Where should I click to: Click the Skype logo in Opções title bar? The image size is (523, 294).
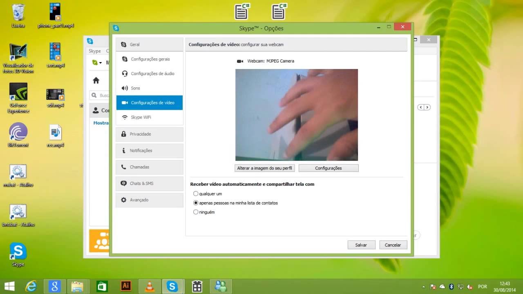click(116, 28)
